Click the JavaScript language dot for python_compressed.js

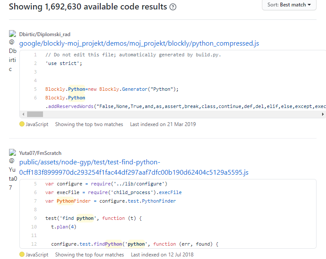(22, 124)
